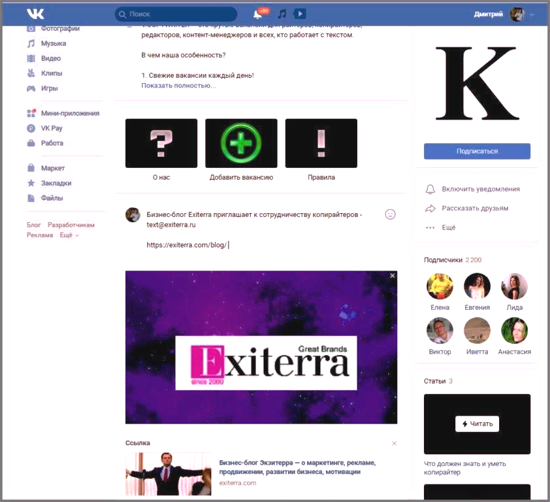Open the Реклама footer link

tap(40, 235)
